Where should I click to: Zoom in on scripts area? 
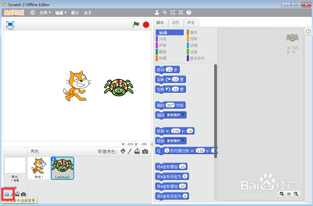click(x=296, y=194)
